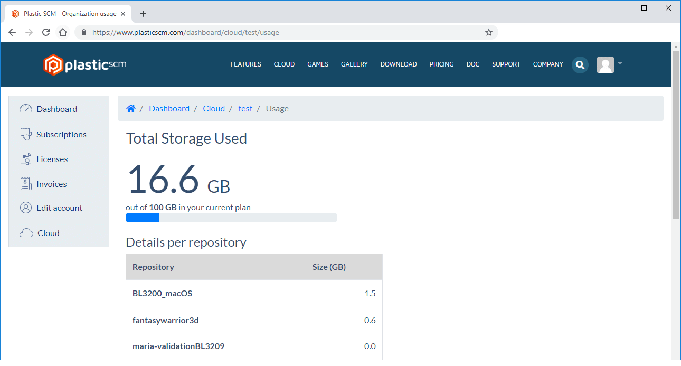Click the browser forward arrow
The height and width of the screenshot is (366, 681).
(x=29, y=32)
